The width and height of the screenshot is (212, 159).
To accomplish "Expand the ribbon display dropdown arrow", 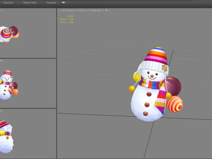I will coord(66,3).
